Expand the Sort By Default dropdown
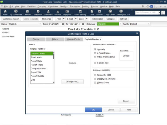 [x=149, y=24]
